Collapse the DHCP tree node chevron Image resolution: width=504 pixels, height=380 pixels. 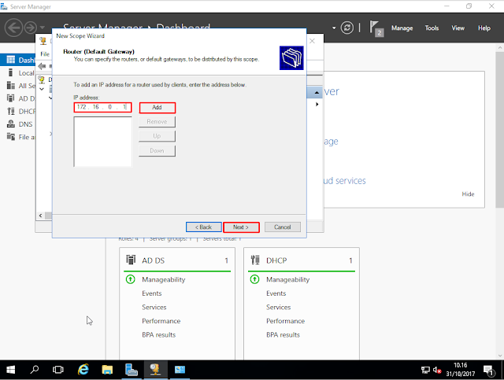click(42, 89)
